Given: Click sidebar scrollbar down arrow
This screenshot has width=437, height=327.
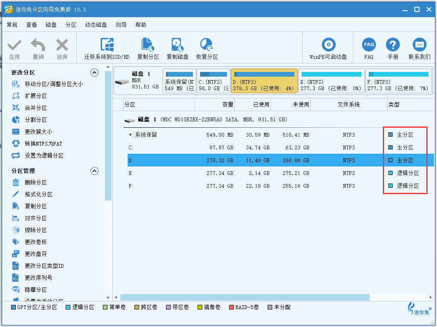Looking at the screenshot, I should tap(108, 298).
